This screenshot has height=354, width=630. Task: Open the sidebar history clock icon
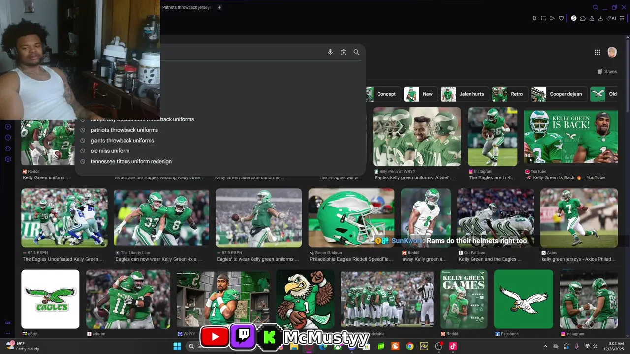(x=8, y=138)
